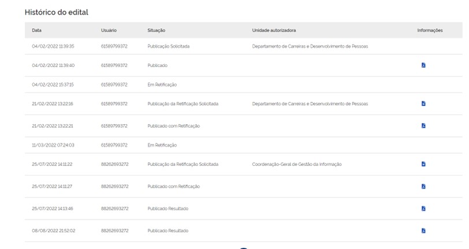
Task: Select date 08/08/2022 21:52:02
Action: tap(54, 231)
